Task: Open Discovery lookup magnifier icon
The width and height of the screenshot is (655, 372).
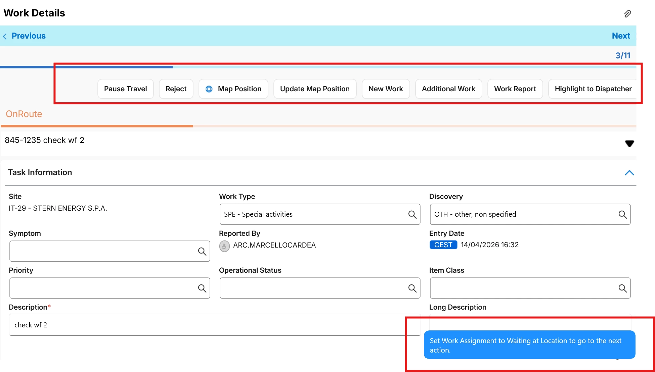Action: [622, 214]
